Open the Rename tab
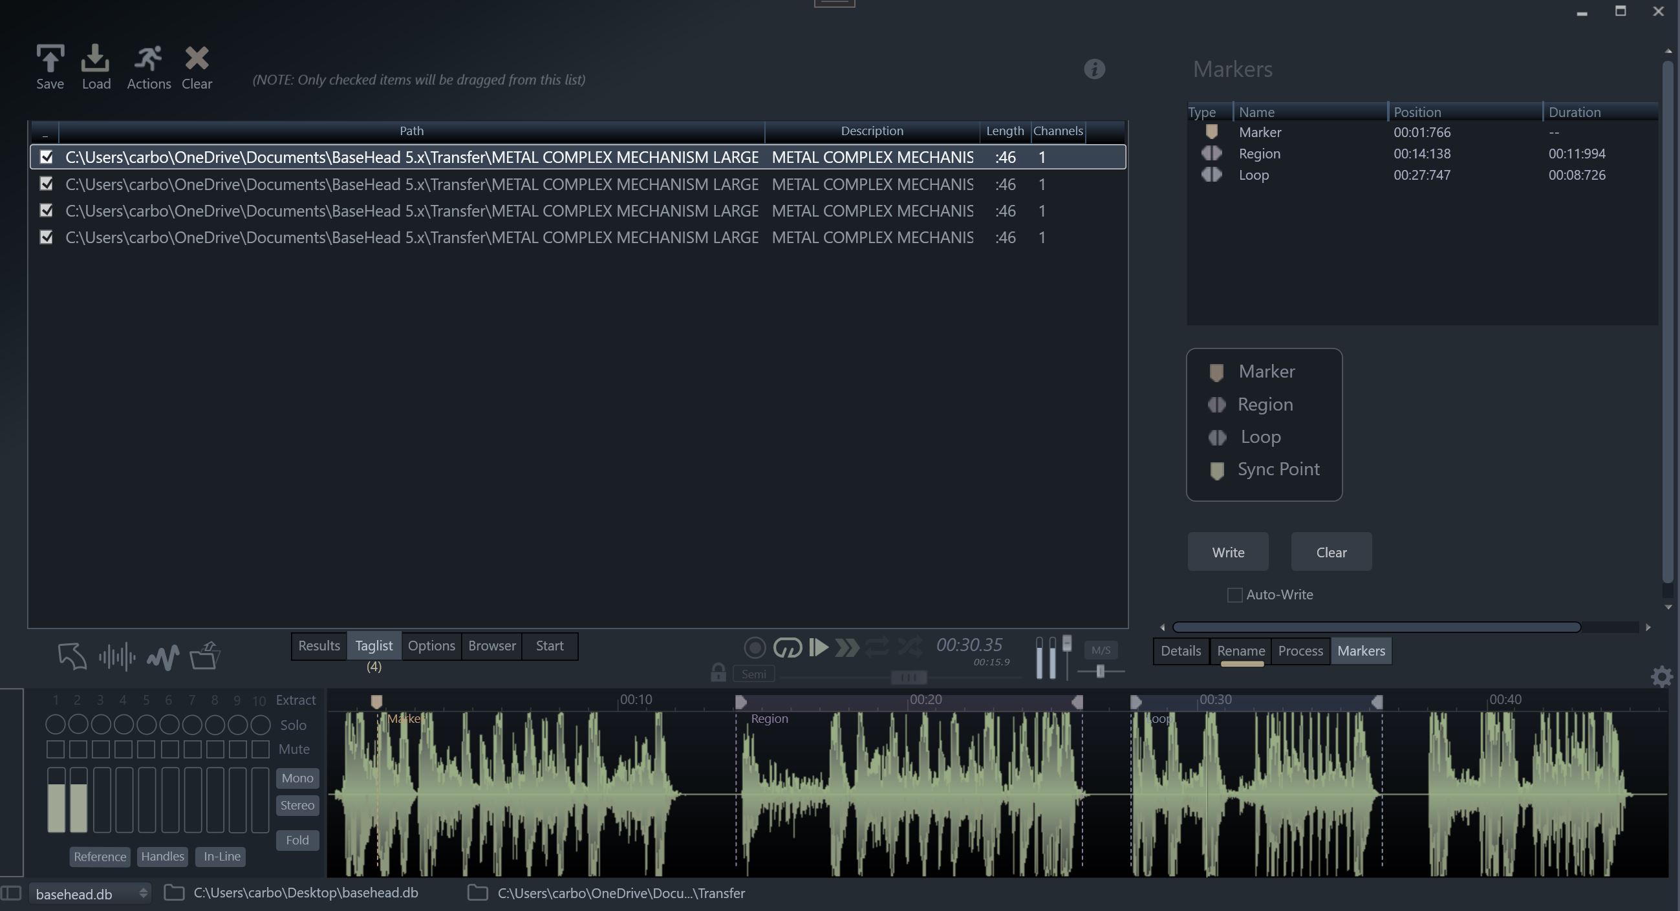1680x911 pixels. tap(1240, 651)
